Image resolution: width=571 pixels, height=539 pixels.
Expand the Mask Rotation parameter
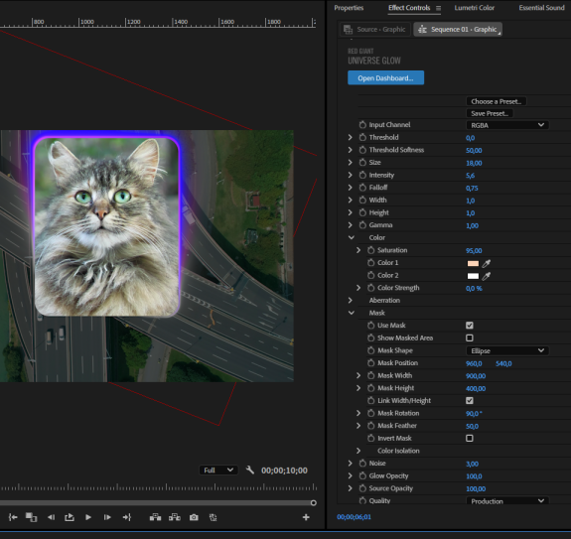click(358, 413)
